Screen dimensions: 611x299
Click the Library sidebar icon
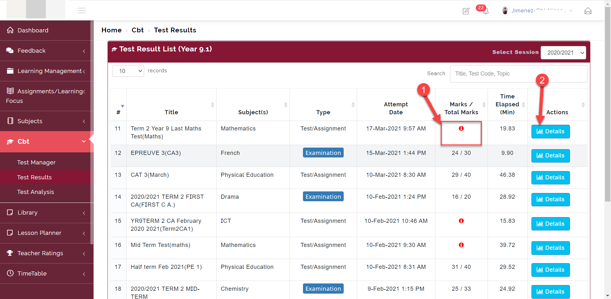(x=10, y=212)
